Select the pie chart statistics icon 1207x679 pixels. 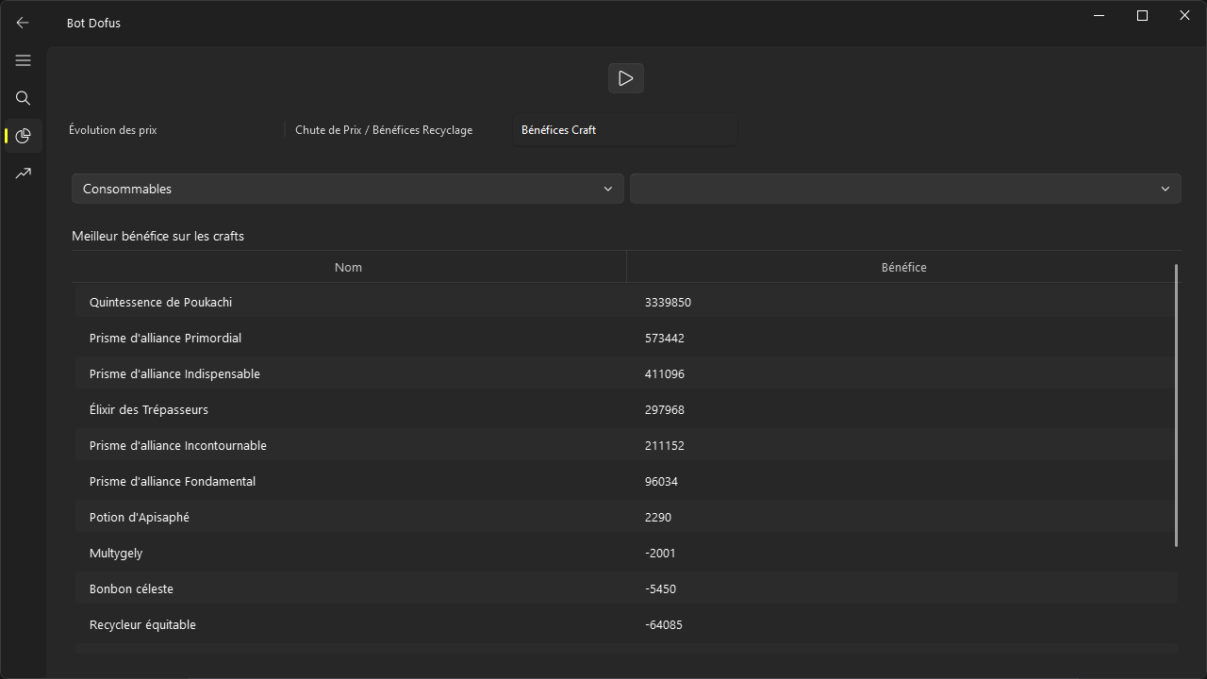coord(24,136)
